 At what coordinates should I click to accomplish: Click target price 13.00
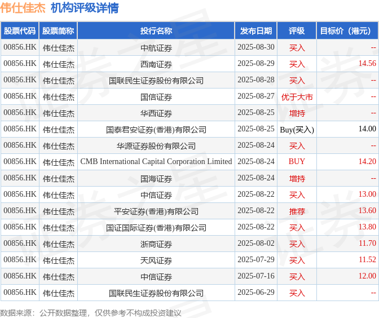coord(367,194)
